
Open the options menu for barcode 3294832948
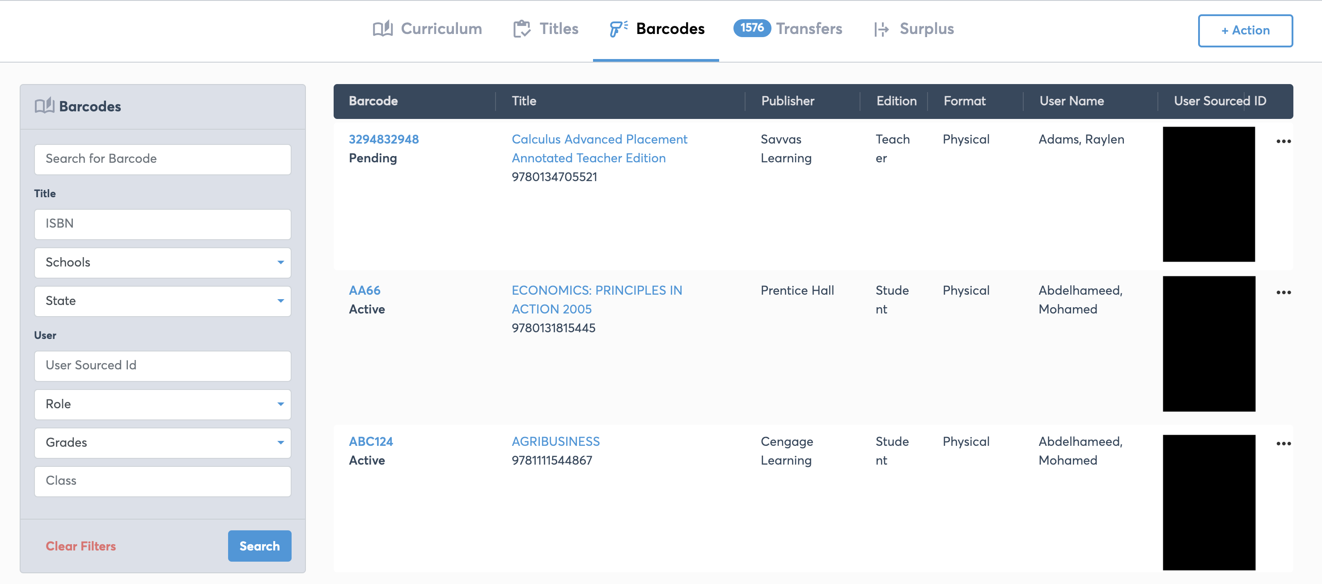pos(1284,141)
